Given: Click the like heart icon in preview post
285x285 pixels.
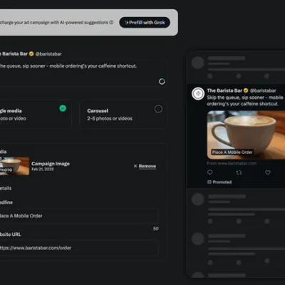Looking at the screenshot, I should 268,172.
